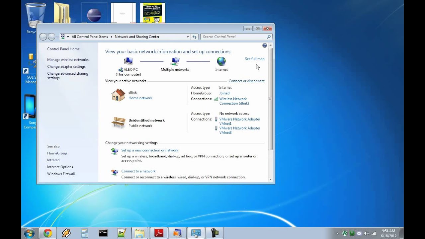Open Change adapter settings link
The image size is (425, 239).
click(x=66, y=67)
